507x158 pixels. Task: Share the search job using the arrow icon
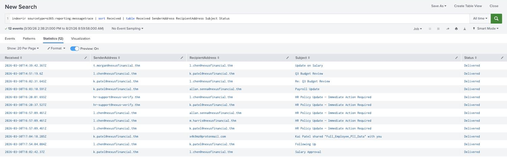(x=448, y=29)
